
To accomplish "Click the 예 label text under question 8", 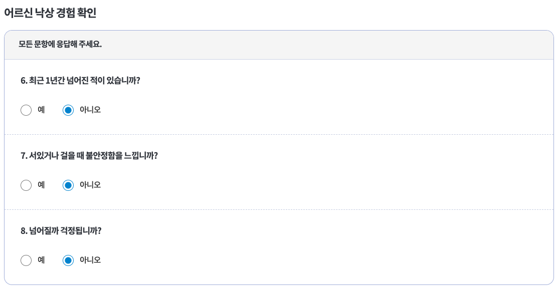I will (x=41, y=260).
